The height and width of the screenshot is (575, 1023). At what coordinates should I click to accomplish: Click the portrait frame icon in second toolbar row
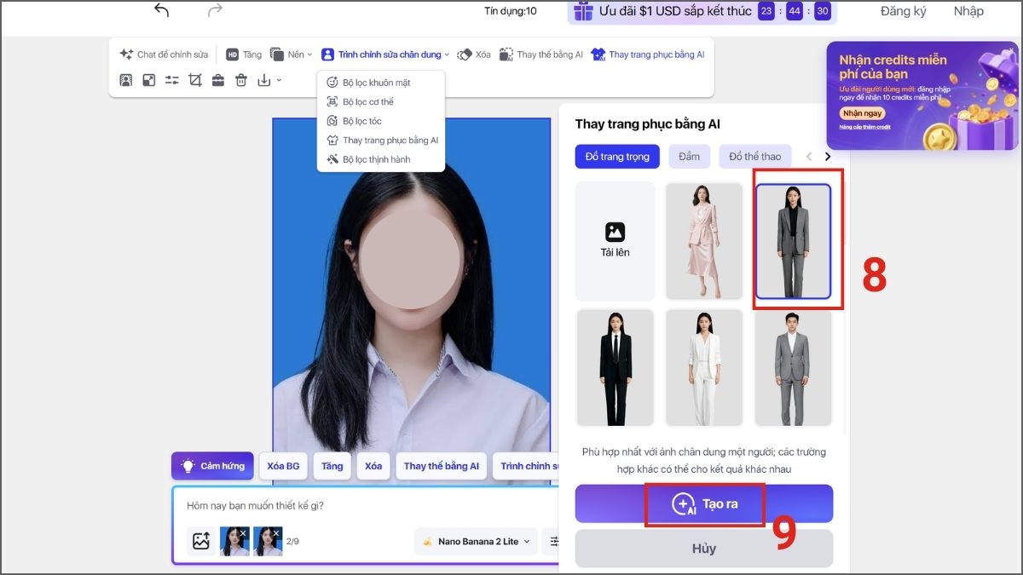click(126, 80)
